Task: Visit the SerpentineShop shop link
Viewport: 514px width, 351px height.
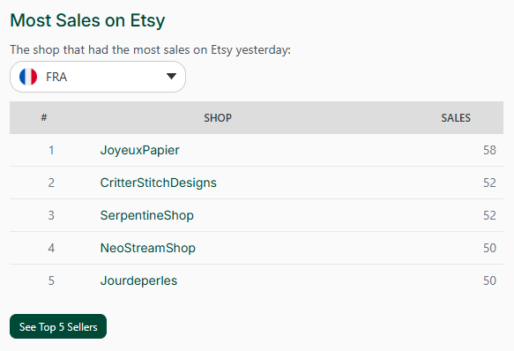Action: click(147, 215)
